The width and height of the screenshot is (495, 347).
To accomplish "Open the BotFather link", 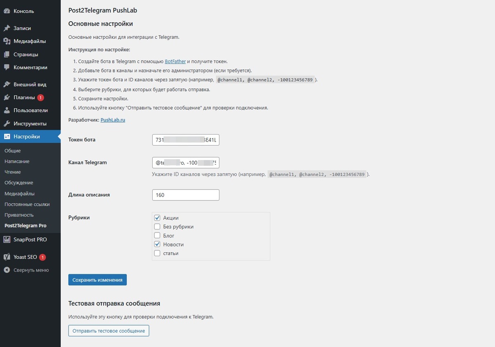I will pos(175,61).
